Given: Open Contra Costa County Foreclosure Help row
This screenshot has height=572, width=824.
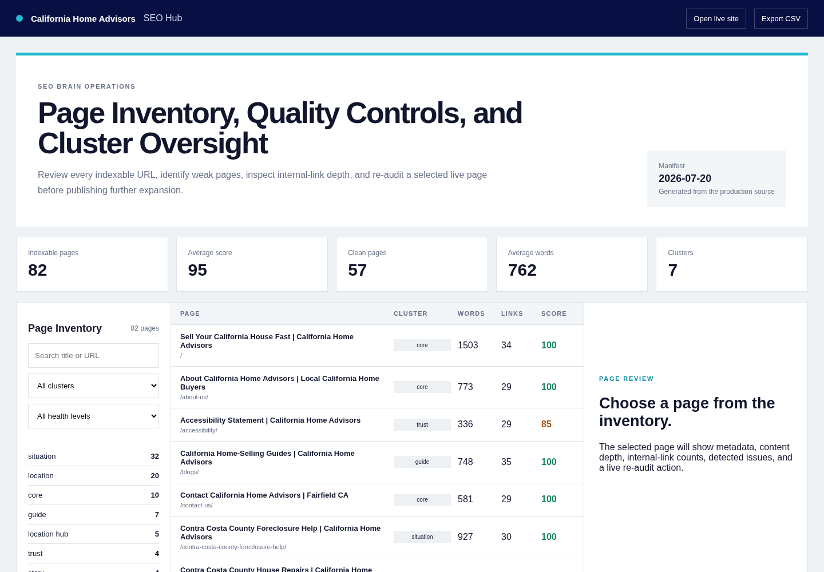Looking at the screenshot, I should 377,537.
